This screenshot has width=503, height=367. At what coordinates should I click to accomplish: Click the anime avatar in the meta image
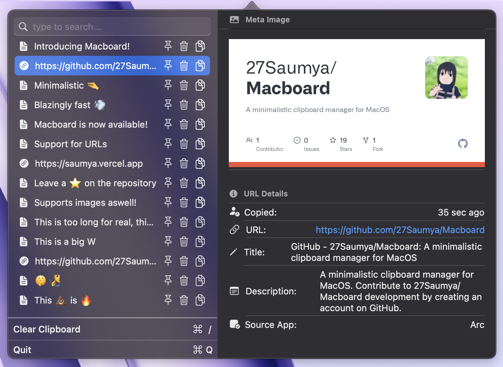click(446, 77)
